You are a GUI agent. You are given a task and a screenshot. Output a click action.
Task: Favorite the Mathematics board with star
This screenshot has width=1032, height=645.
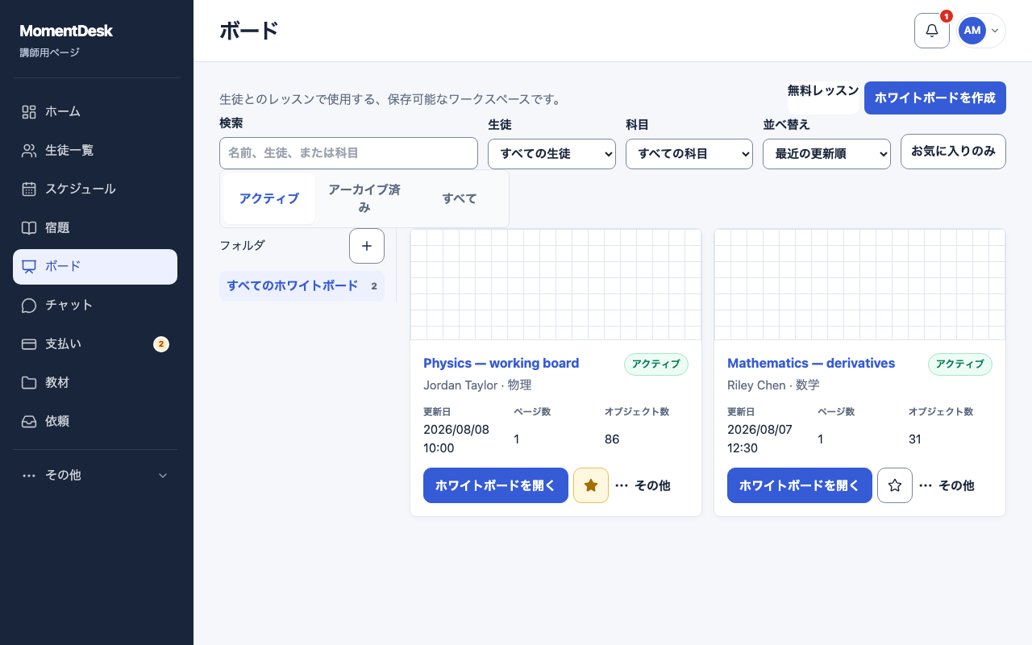[x=895, y=485]
